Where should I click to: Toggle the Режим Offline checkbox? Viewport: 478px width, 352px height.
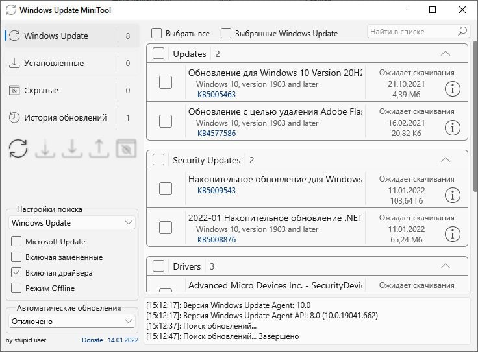[x=16, y=288]
